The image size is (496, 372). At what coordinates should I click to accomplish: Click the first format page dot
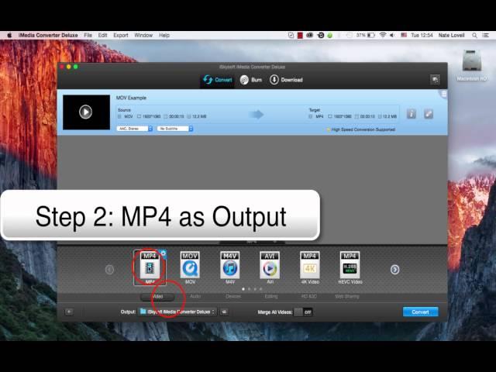(243, 289)
